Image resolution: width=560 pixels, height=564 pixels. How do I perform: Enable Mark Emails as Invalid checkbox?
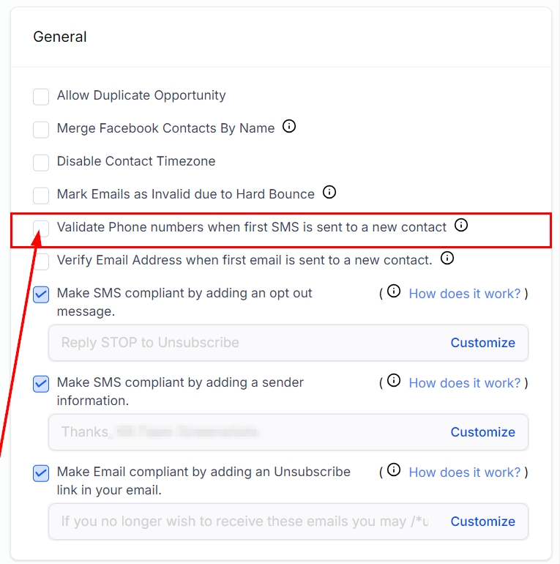(42, 196)
